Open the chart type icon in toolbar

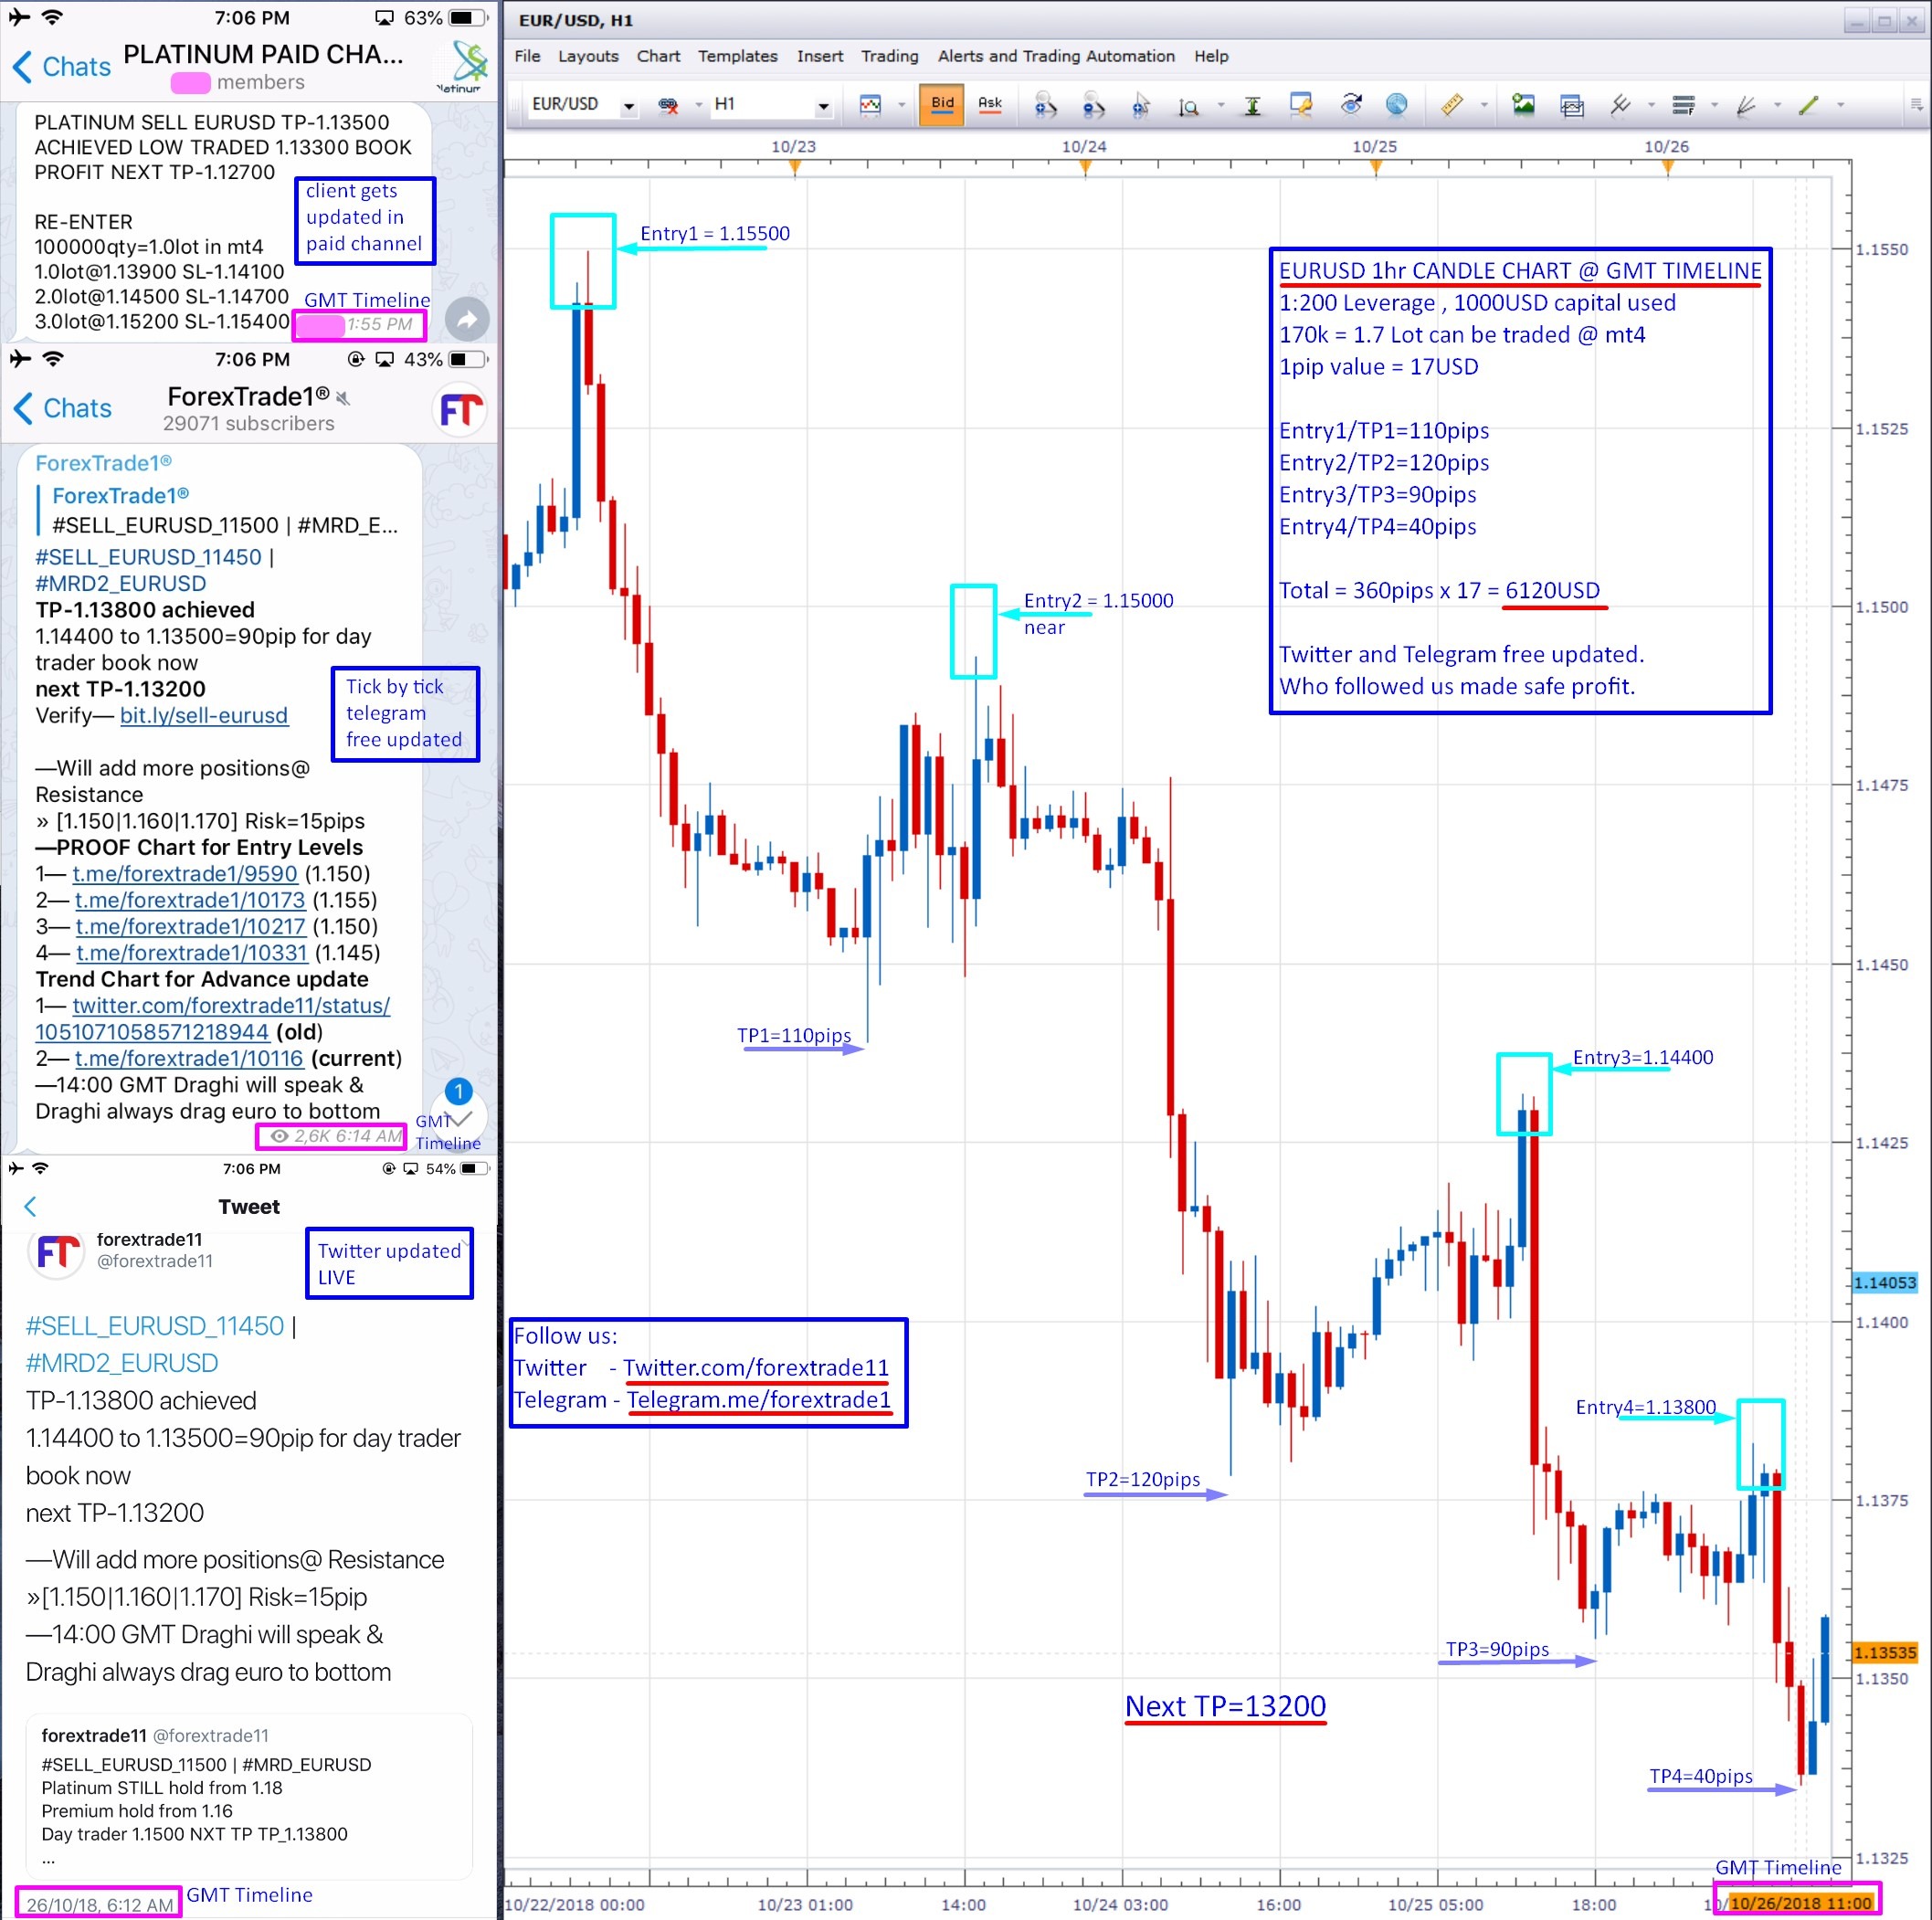point(870,104)
